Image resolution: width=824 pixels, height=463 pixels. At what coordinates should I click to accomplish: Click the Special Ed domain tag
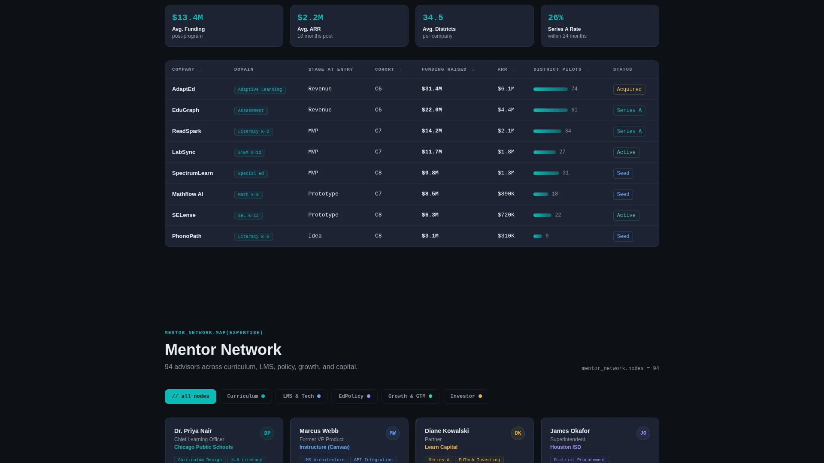[251, 174]
